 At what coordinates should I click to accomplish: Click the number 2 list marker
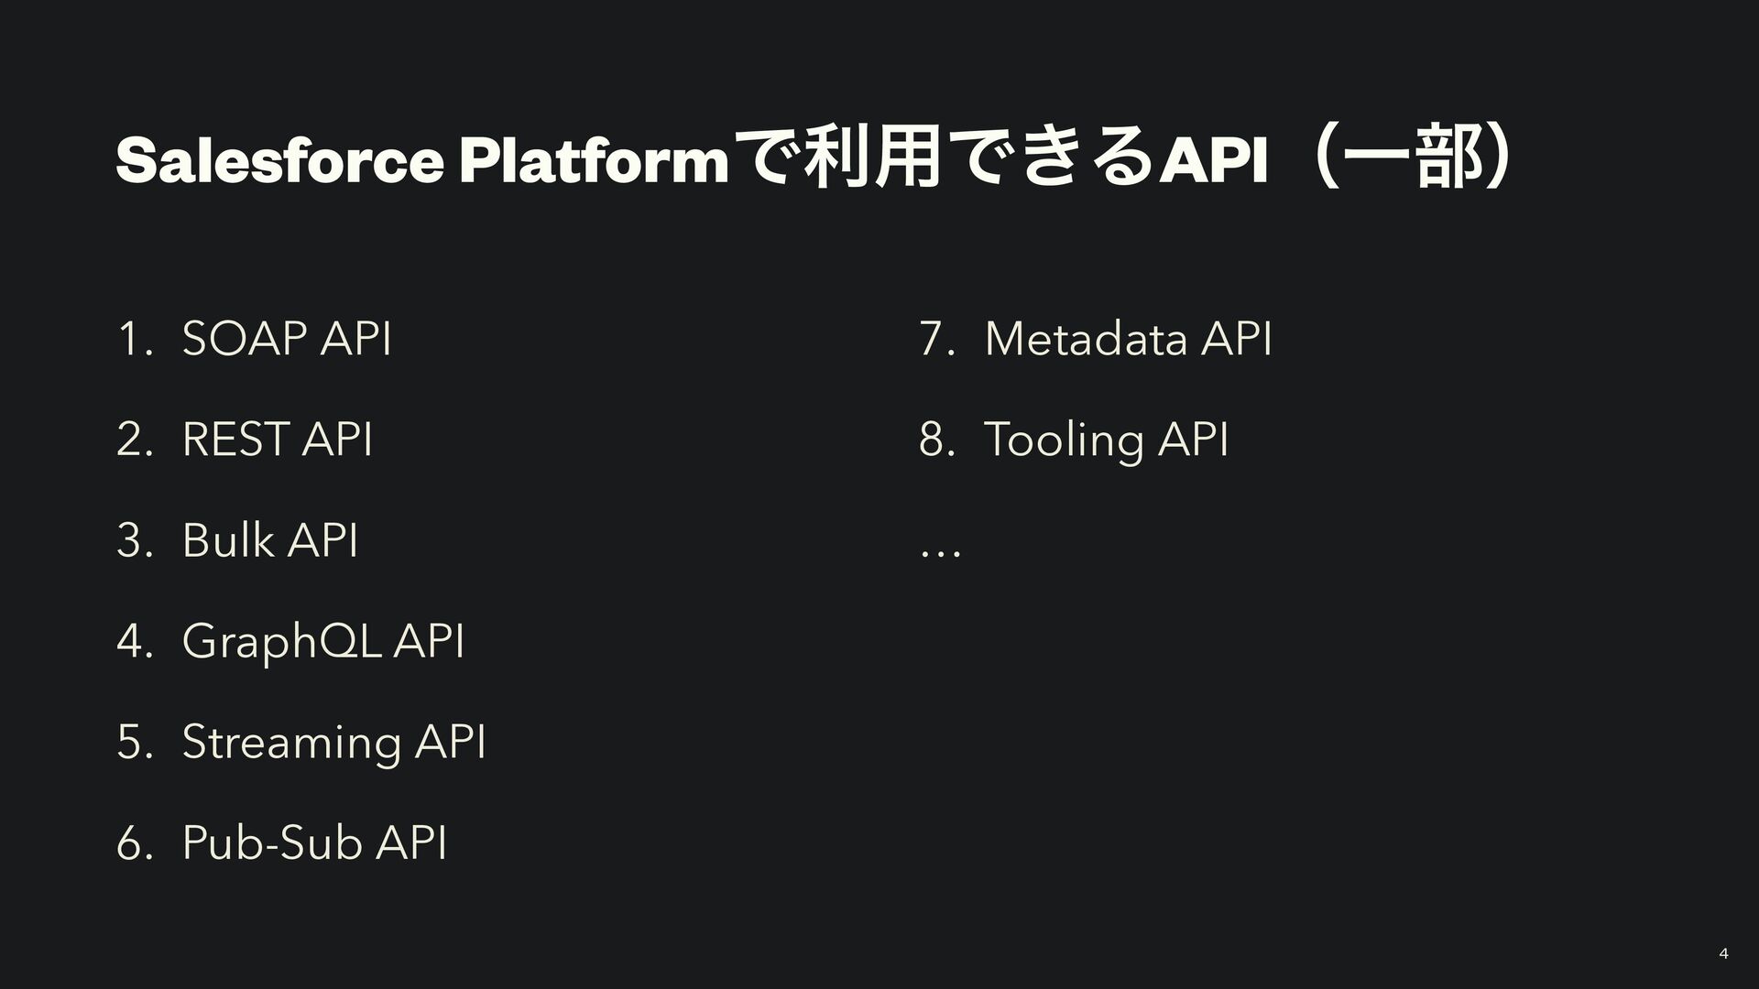click(134, 440)
